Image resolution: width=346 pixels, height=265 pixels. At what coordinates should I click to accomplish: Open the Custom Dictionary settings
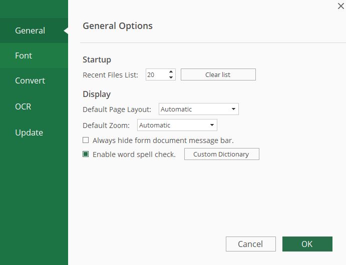pos(221,154)
